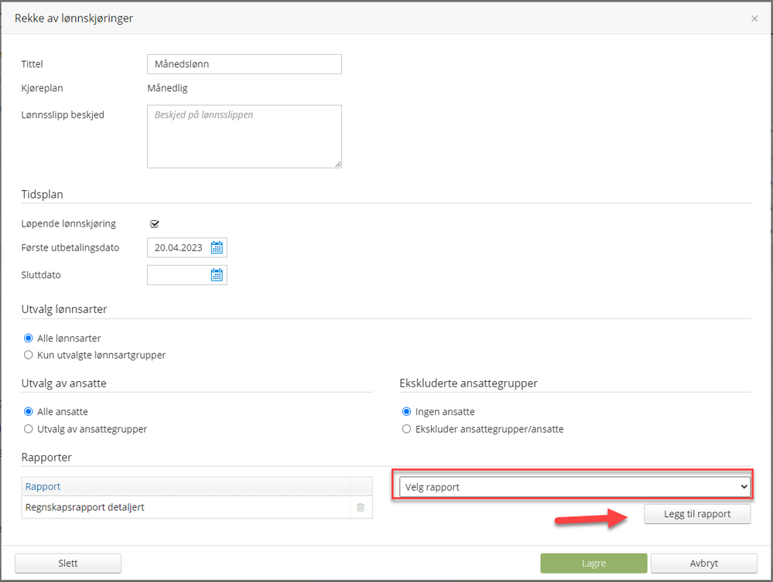Close the Rekke av lønnskjøringer dialog
773x582 pixels.
(754, 19)
